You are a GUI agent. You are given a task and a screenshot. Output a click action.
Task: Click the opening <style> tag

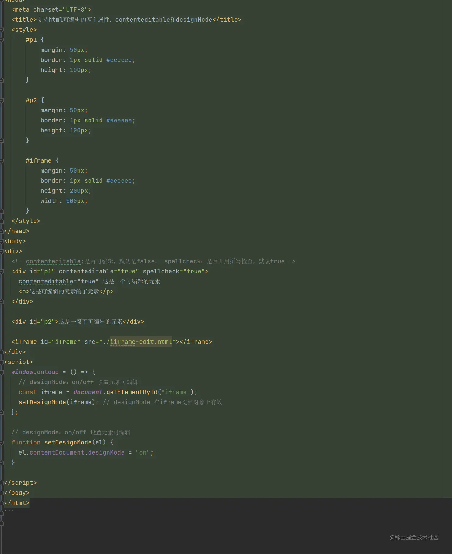24,30
